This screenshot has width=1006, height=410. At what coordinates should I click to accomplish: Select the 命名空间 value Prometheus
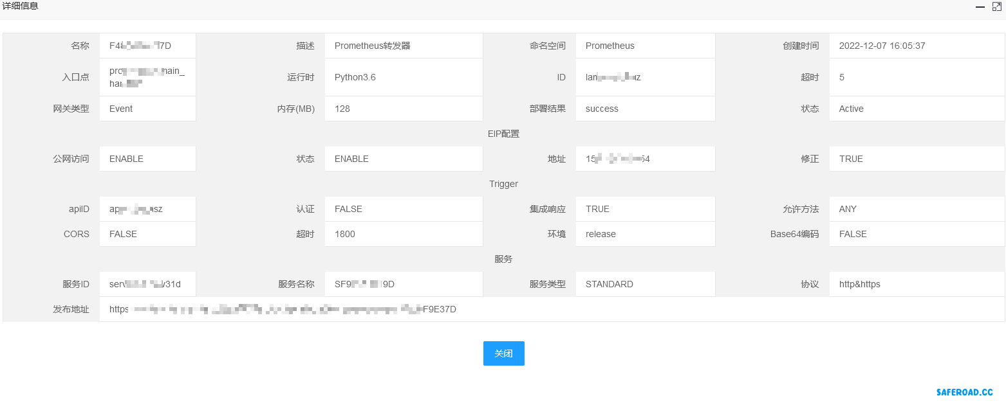[610, 46]
